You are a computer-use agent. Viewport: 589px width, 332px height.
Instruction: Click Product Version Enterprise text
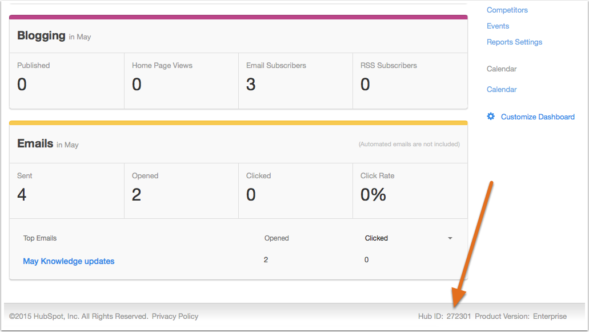(x=520, y=316)
